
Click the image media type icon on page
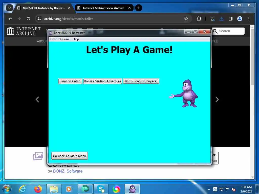38,156
